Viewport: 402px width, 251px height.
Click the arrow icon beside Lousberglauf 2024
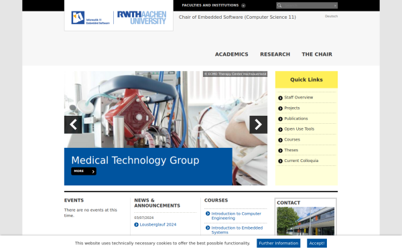pyautogui.click(x=136, y=225)
